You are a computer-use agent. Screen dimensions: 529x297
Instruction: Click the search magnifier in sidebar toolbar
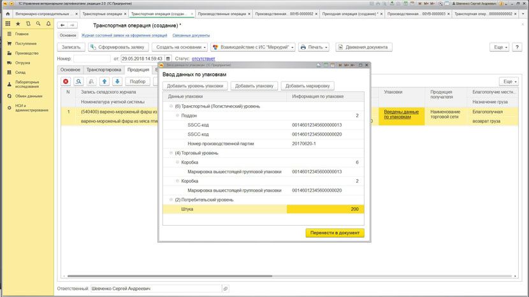38,24
